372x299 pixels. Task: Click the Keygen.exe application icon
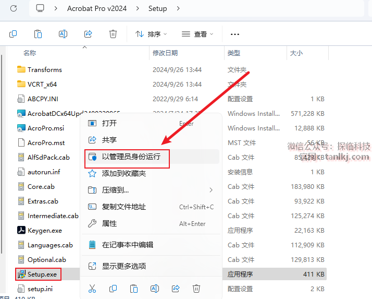tap(21, 230)
